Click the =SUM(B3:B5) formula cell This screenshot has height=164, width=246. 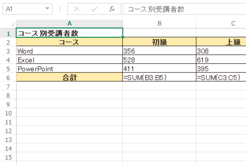click(159, 77)
